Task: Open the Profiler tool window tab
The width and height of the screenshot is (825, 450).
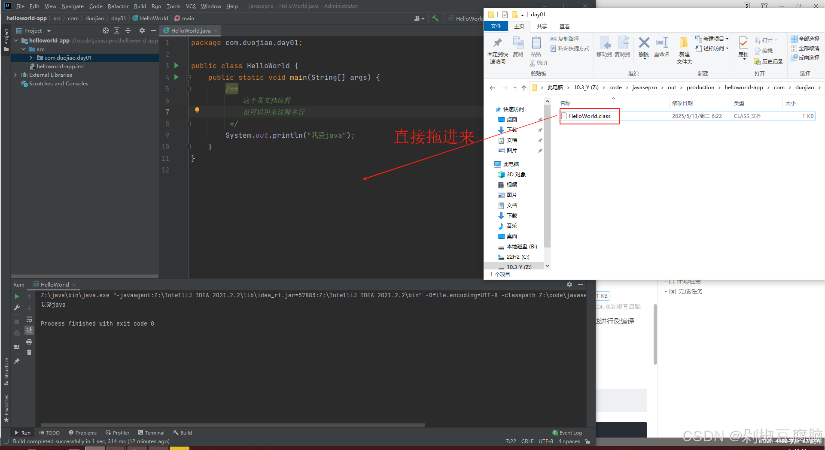Action: 118,432
